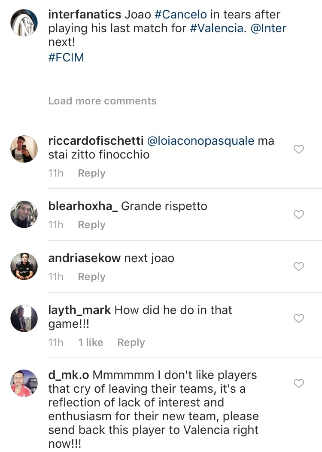Like riccardofischetti's comment with heart icon
Viewport: 322px width, 452px height.
tap(298, 149)
